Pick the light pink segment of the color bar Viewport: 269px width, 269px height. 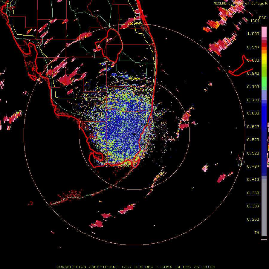[x=264, y=32]
